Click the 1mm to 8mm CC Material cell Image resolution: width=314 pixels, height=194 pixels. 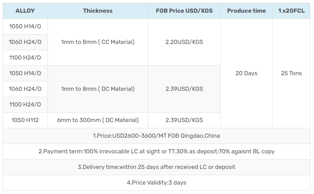coord(98,42)
